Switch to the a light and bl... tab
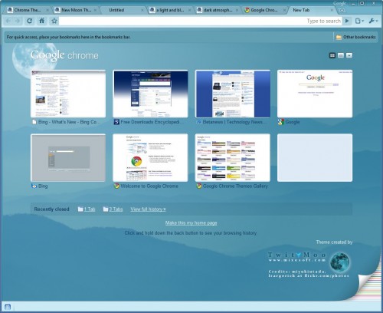 (x=170, y=10)
